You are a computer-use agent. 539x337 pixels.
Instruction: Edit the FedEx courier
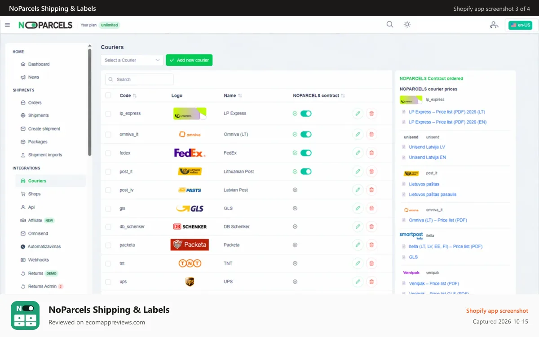click(x=358, y=153)
